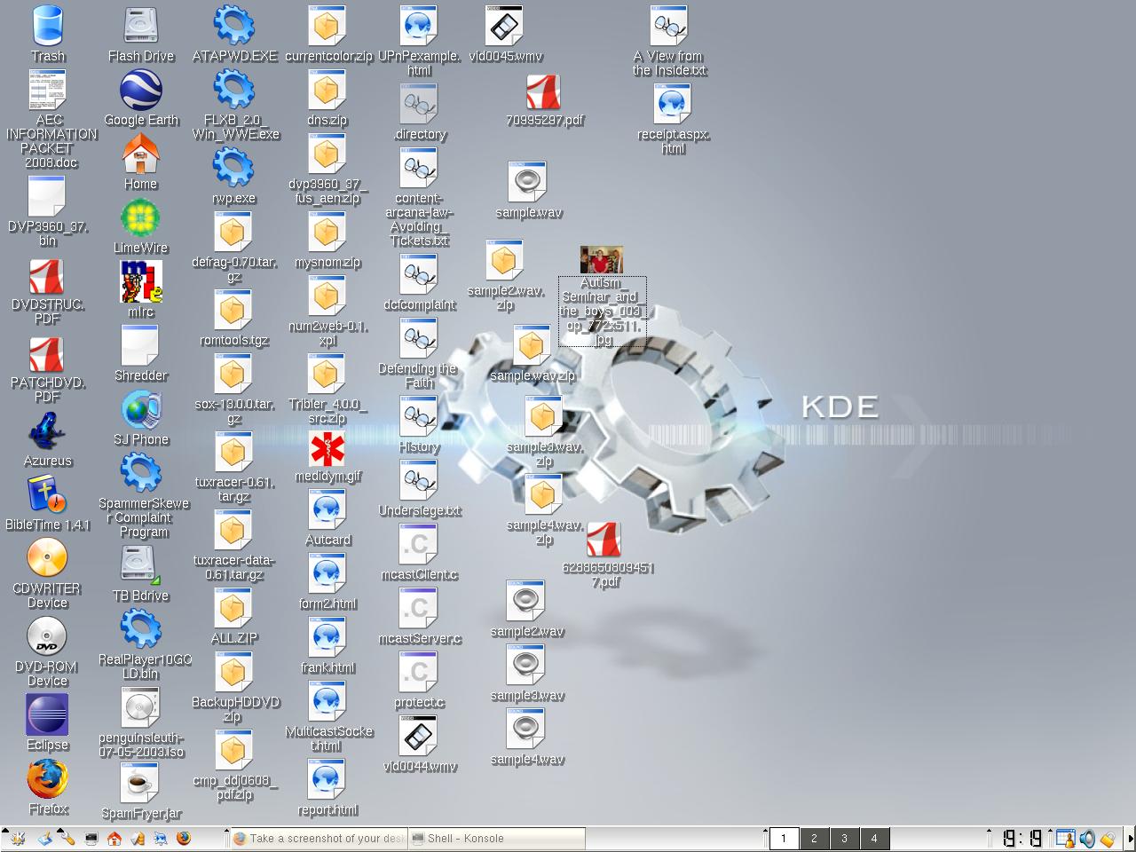Click the padlock tray icon

click(x=1108, y=838)
